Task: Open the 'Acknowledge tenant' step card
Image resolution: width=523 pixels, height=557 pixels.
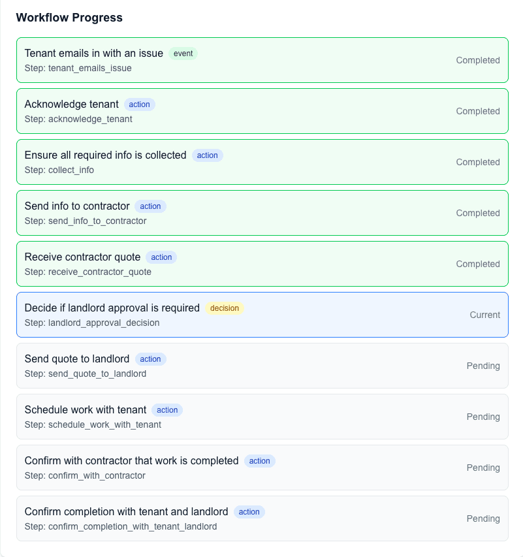Action: pyautogui.click(x=72, y=104)
